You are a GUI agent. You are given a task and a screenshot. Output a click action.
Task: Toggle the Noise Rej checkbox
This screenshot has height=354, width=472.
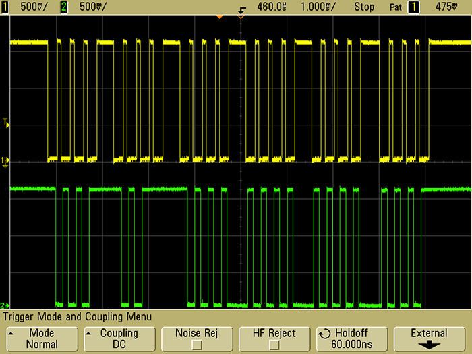196,345
